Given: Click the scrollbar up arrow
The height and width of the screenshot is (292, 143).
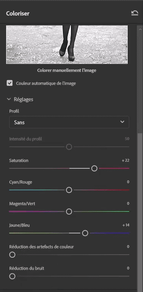Looking at the screenshot, I should click(x=140, y=29).
